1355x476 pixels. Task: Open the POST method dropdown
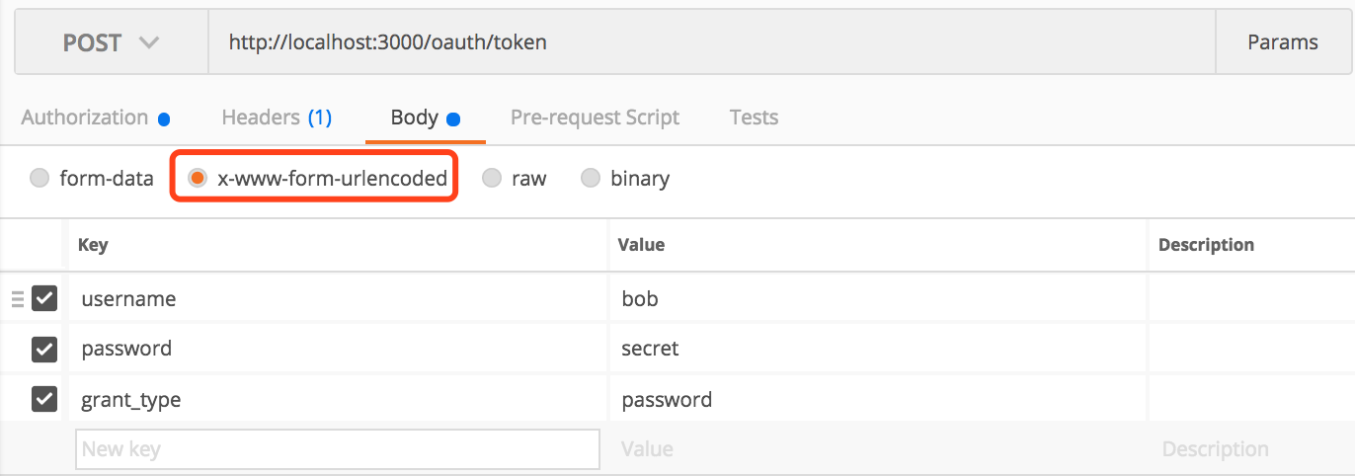point(111,42)
